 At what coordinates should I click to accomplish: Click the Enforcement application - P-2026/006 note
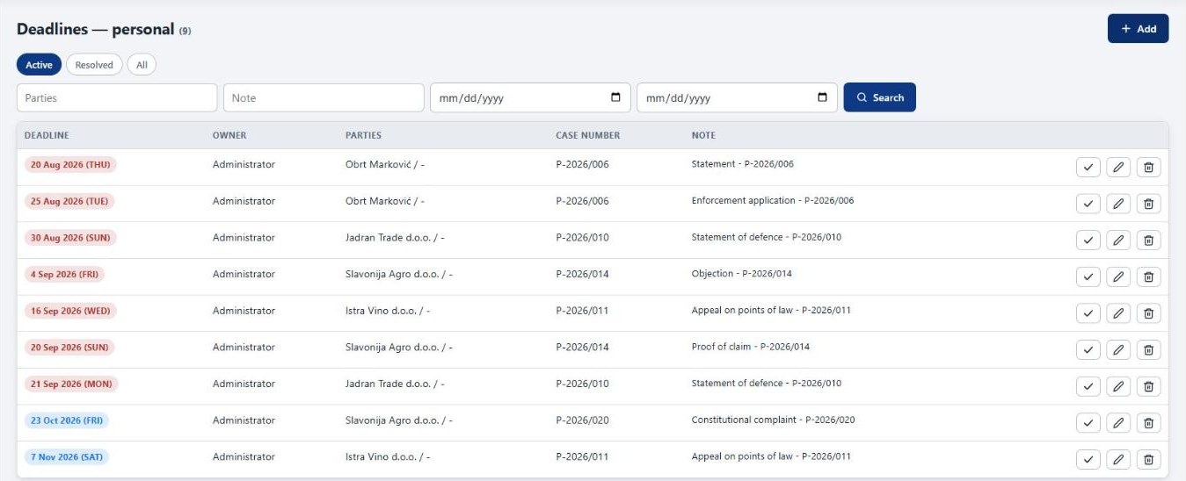point(773,201)
